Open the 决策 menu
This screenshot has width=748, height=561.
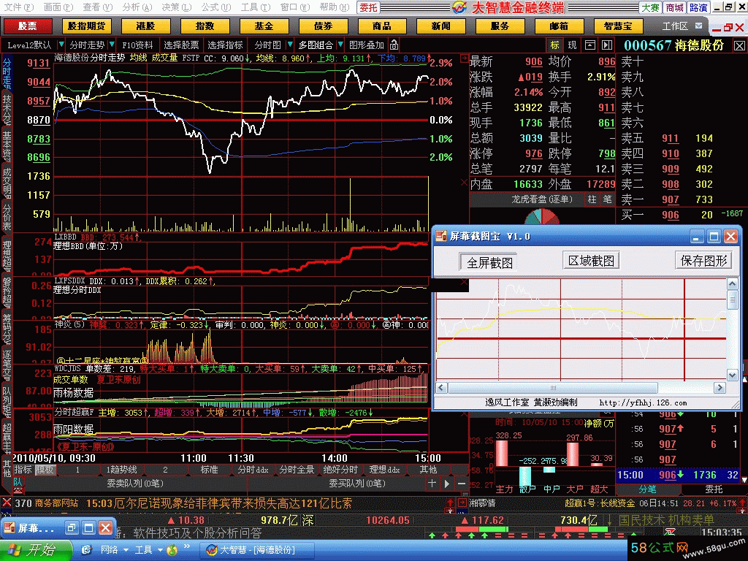tap(176, 7)
